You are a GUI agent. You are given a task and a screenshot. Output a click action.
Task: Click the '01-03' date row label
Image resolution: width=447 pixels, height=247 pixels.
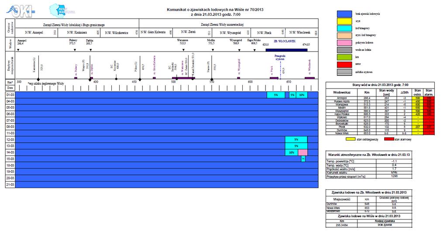point(10,95)
